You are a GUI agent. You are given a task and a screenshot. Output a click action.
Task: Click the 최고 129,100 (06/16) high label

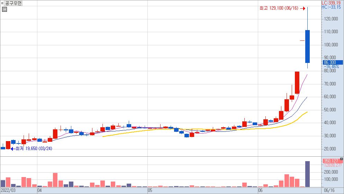(x=279, y=8)
